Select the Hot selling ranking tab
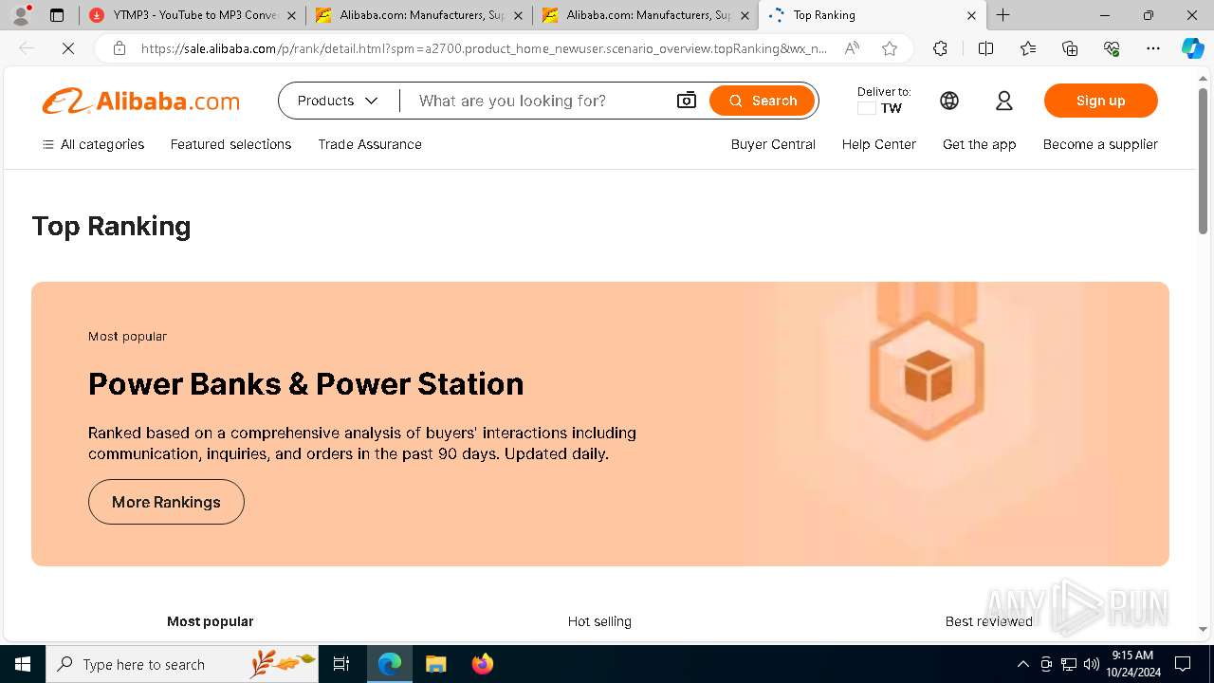Viewport: 1214px width, 683px height. pos(599,621)
